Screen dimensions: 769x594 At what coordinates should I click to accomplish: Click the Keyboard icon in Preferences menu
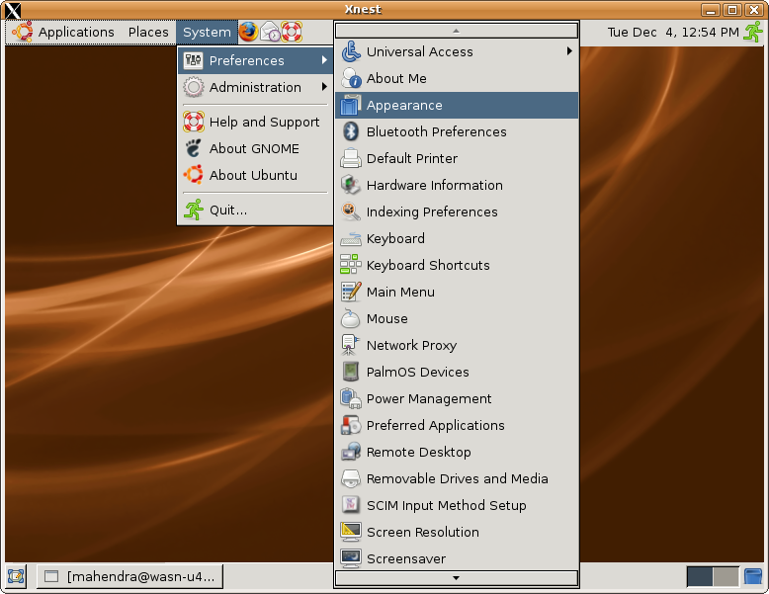351,238
